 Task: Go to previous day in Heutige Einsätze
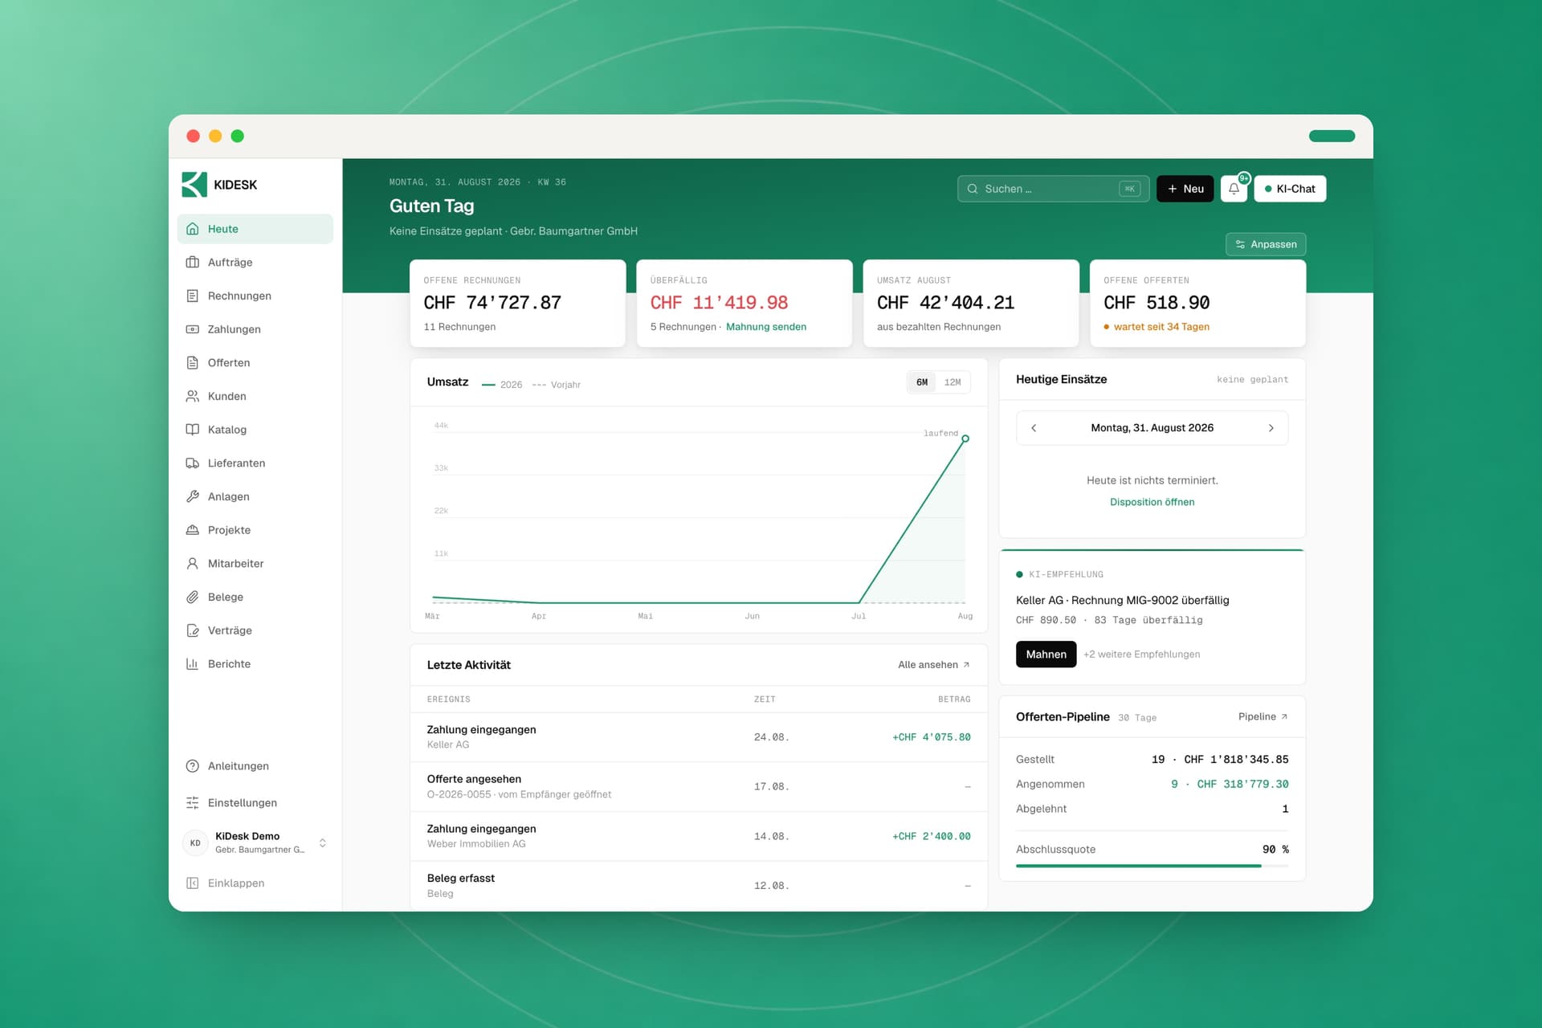pyautogui.click(x=1034, y=428)
